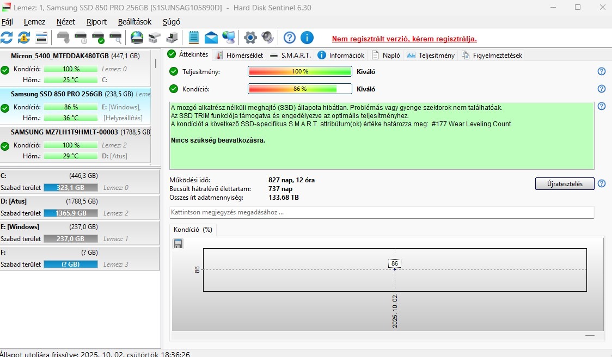Open the Fájl menu

7,22
